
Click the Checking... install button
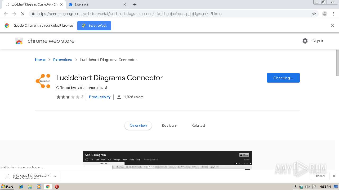click(283, 78)
